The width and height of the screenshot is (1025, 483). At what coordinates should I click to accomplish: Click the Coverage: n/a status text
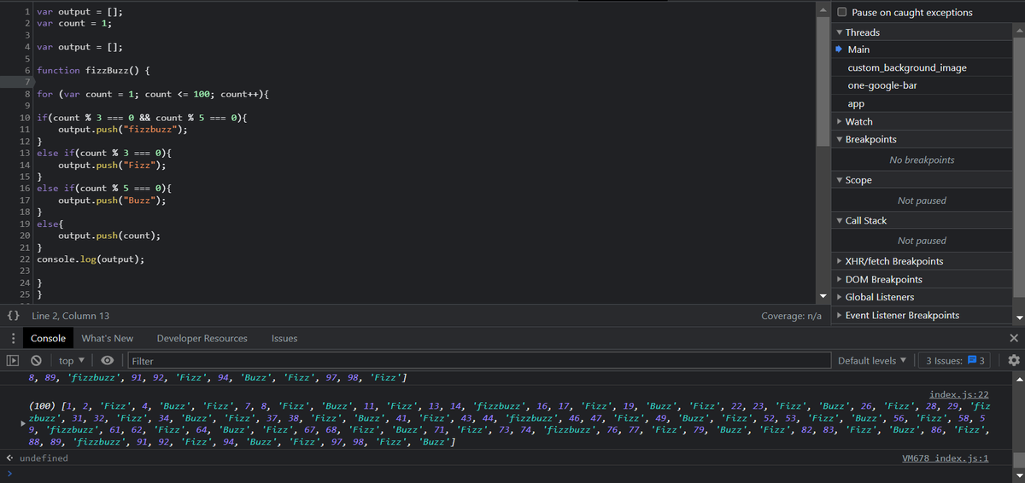point(792,316)
